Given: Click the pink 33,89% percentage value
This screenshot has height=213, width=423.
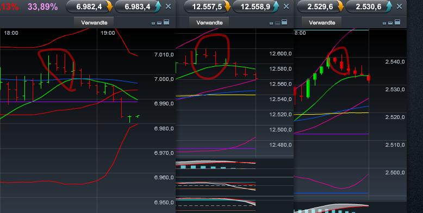Looking at the screenshot, I should (42, 7).
